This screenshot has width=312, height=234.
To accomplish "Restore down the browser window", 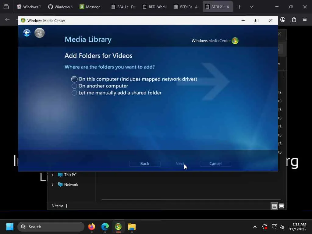I will pyautogui.click(x=291, y=7).
